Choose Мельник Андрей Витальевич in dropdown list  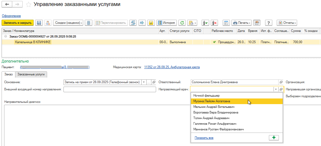(x=214, y=107)
